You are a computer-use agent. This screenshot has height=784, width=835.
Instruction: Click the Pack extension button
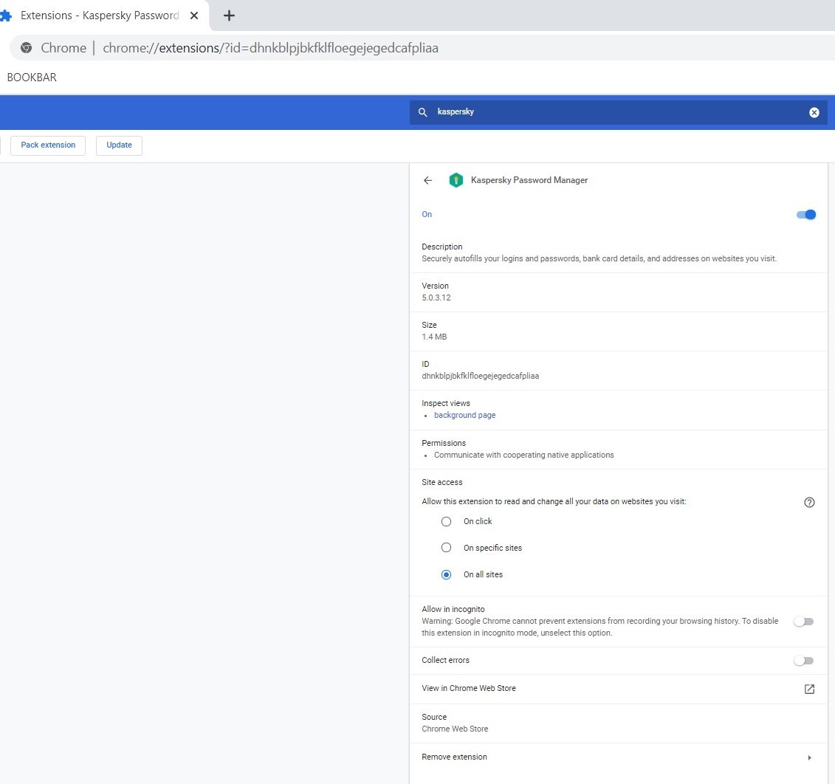pyautogui.click(x=48, y=145)
